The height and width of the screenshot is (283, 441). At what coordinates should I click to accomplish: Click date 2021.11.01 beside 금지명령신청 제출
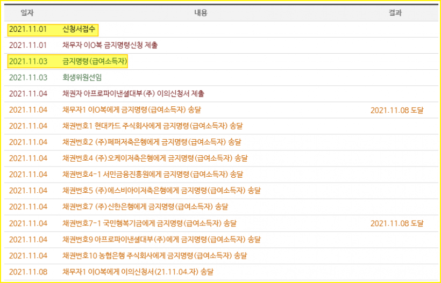[x=28, y=45]
